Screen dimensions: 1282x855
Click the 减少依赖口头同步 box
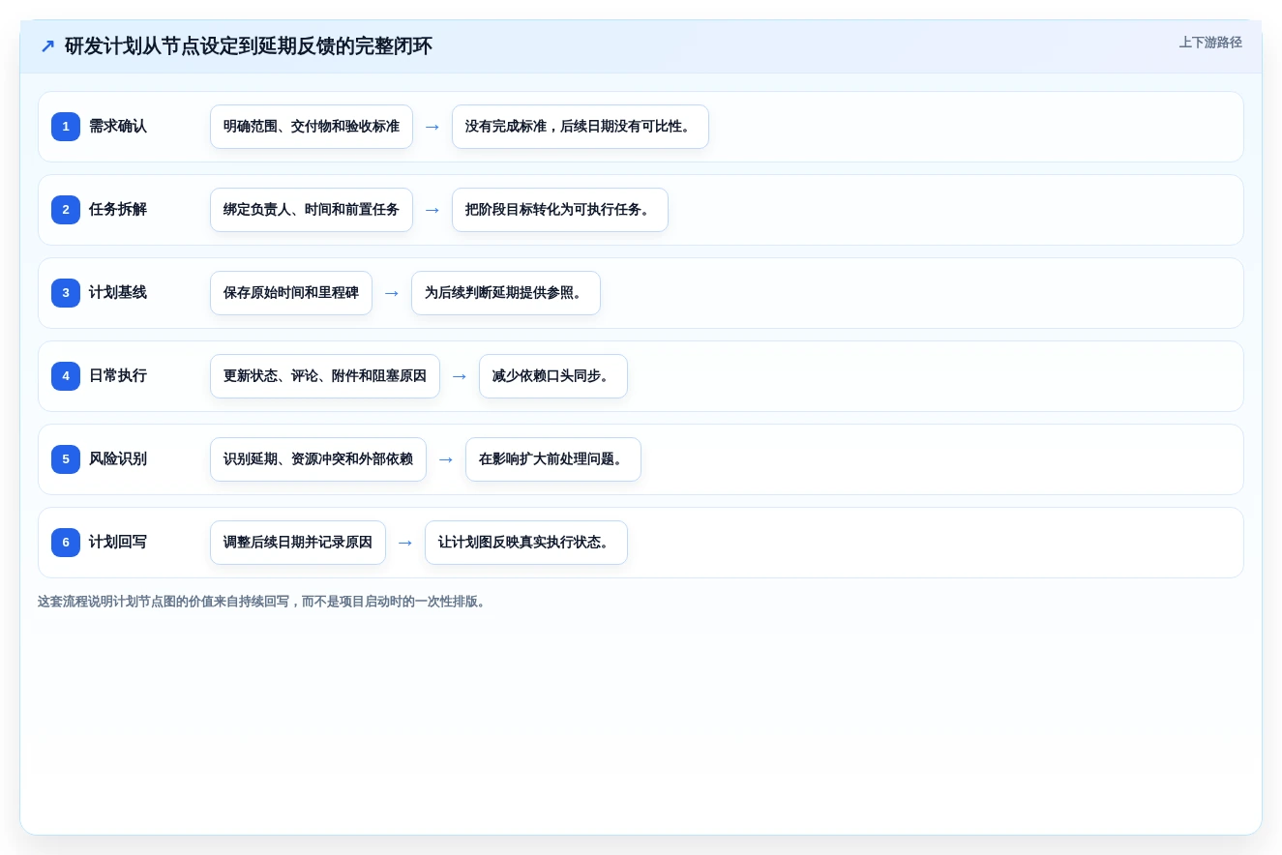pyautogui.click(x=553, y=376)
